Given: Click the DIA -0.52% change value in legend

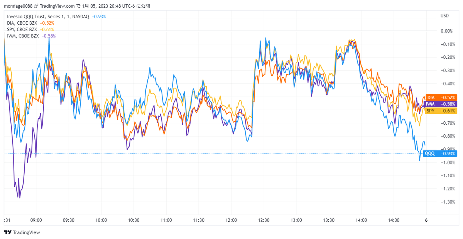Looking at the screenshot, I should [47, 23].
